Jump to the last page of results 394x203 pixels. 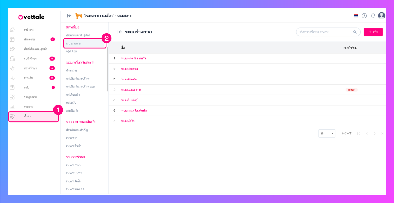click(382, 133)
